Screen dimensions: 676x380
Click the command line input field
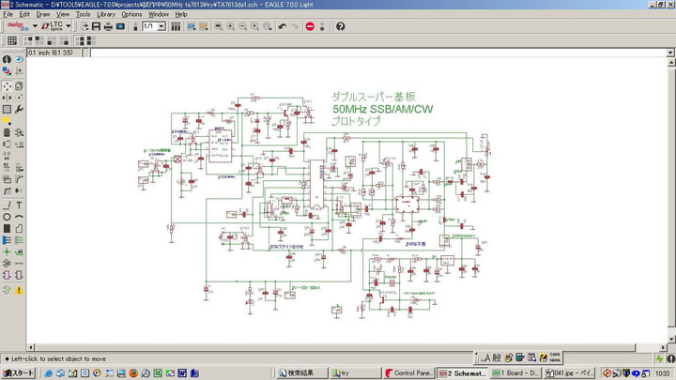[x=376, y=52]
